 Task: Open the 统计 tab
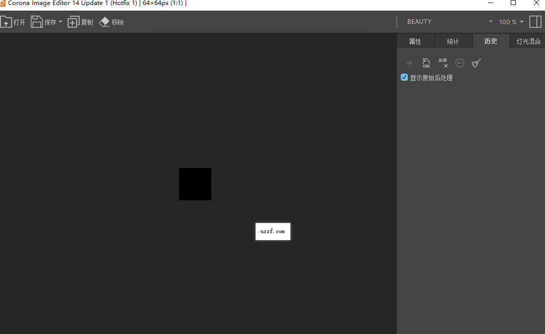click(x=453, y=41)
